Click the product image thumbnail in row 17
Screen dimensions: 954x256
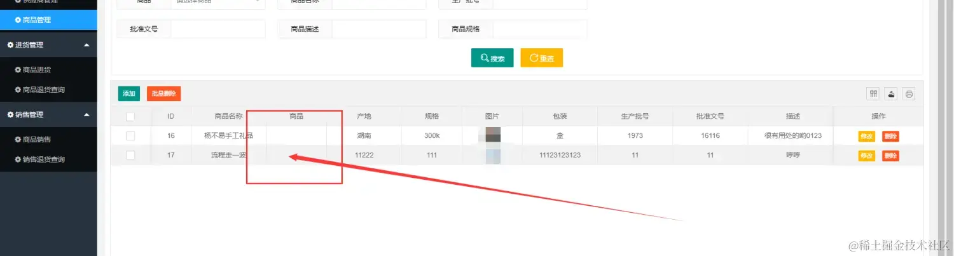point(492,156)
